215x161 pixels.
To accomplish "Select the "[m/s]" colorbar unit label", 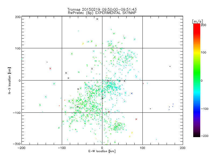I will 198,21.
